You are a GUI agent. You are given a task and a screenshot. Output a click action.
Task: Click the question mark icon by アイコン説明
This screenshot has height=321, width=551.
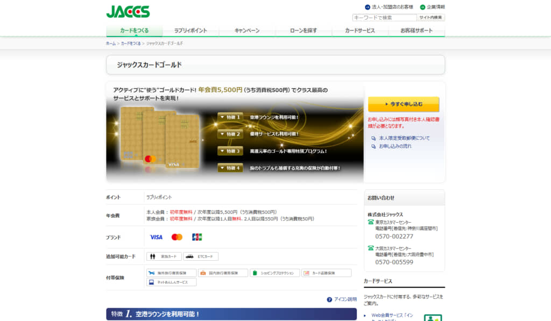tap(329, 299)
